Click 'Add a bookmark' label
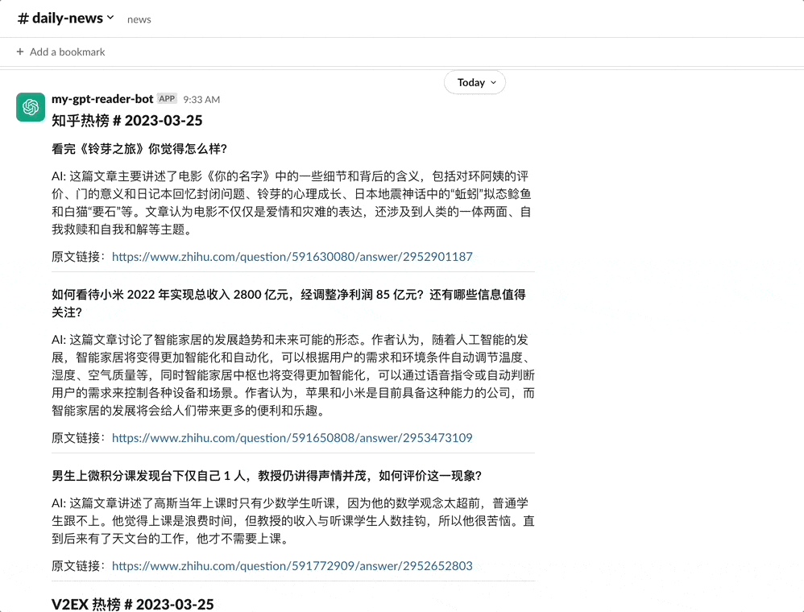Image resolution: width=804 pixels, height=612 pixels. tap(67, 52)
